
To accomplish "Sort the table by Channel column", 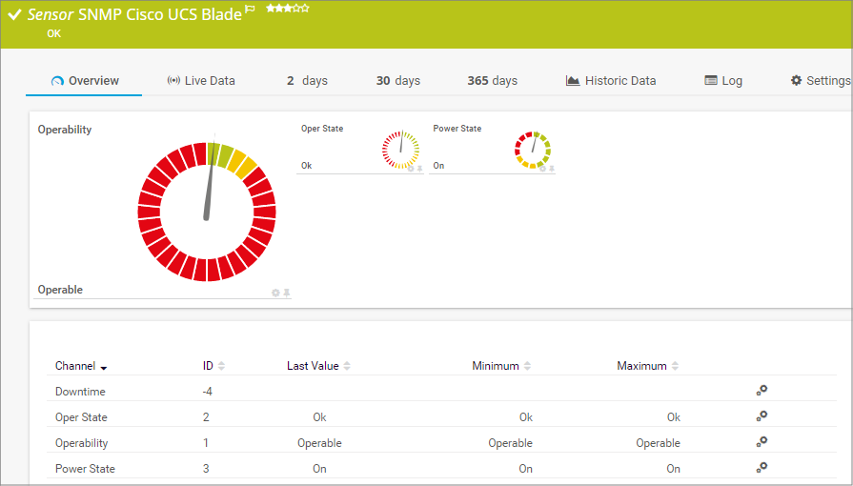I will (x=81, y=366).
